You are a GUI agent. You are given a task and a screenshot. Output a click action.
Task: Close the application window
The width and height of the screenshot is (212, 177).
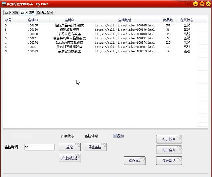[208, 4]
